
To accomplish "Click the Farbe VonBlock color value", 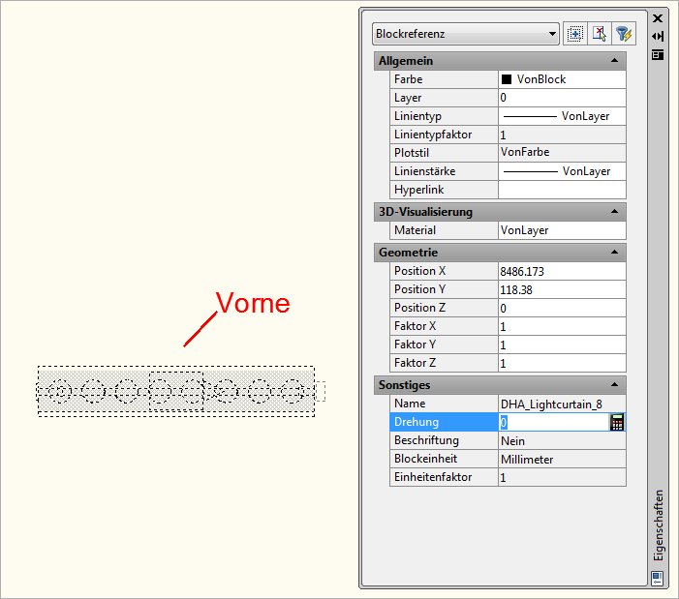I will pyautogui.click(x=562, y=79).
